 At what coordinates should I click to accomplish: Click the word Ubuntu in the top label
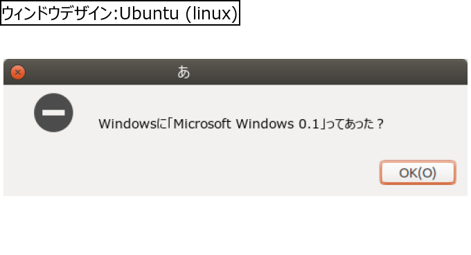(x=149, y=13)
